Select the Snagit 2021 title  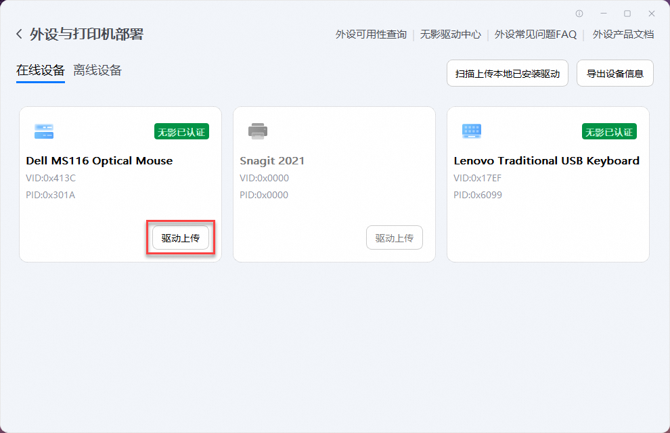pyautogui.click(x=272, y=161)
